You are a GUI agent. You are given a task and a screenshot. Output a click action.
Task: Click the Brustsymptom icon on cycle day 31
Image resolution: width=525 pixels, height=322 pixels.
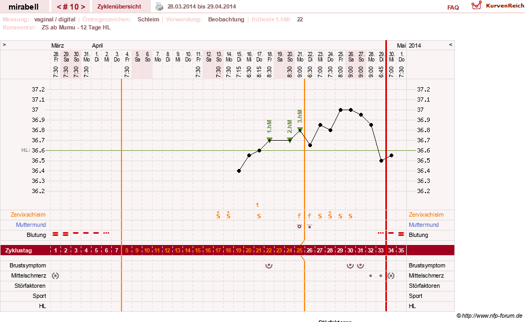[x=360, y=266]
